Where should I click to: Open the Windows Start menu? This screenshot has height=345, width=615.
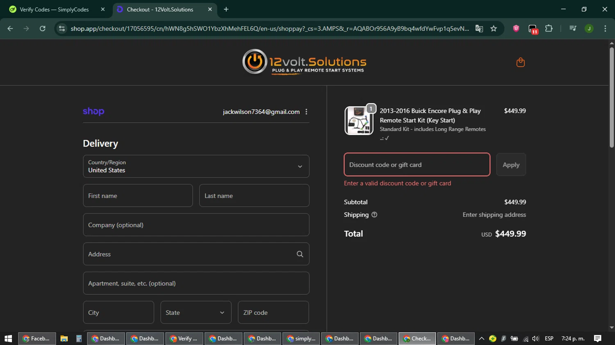tap(8, 338)
